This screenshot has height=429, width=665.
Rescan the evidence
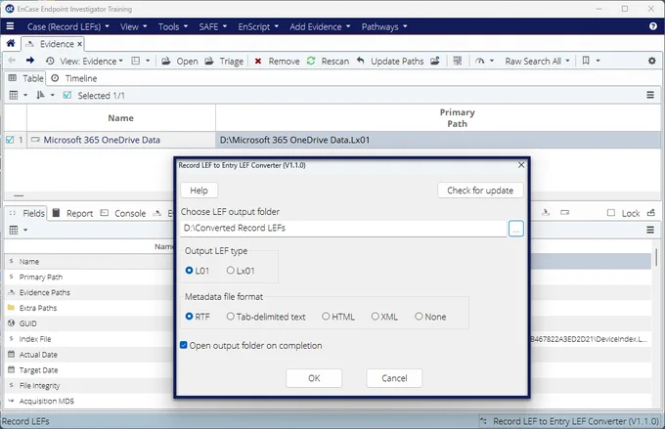click(x=328, y=61)
